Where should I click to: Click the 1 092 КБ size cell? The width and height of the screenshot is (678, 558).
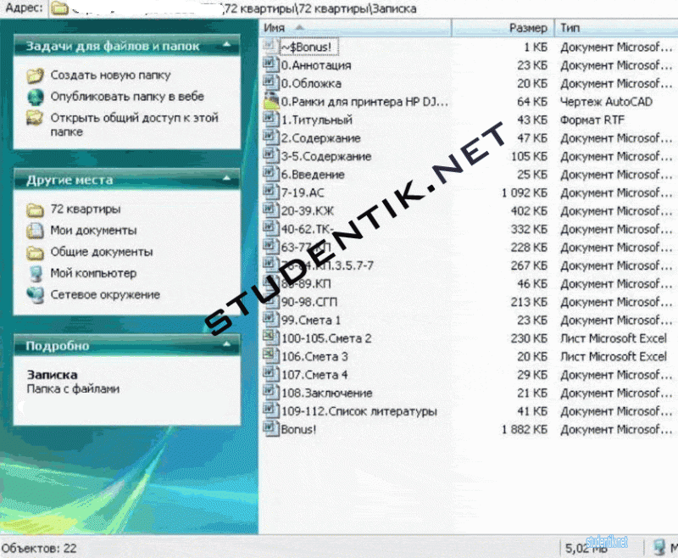point(524,193)
